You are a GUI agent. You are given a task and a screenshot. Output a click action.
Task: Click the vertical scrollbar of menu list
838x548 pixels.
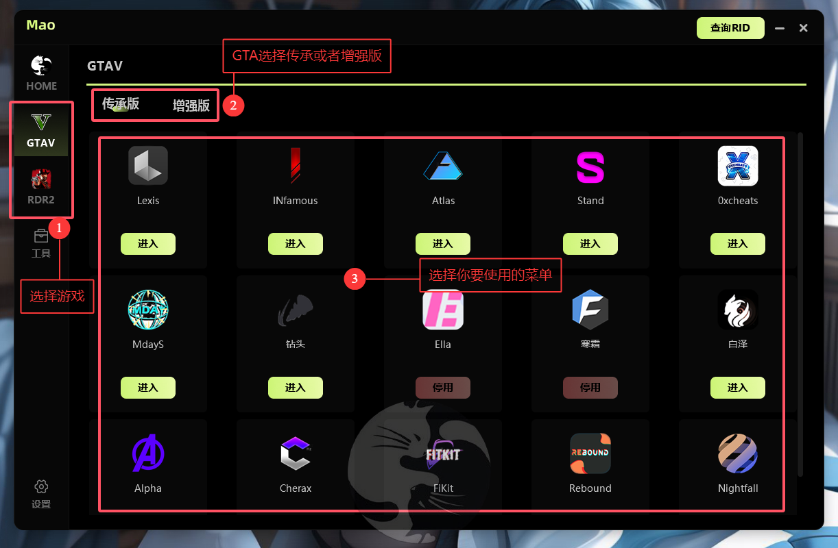coord(800,305)
